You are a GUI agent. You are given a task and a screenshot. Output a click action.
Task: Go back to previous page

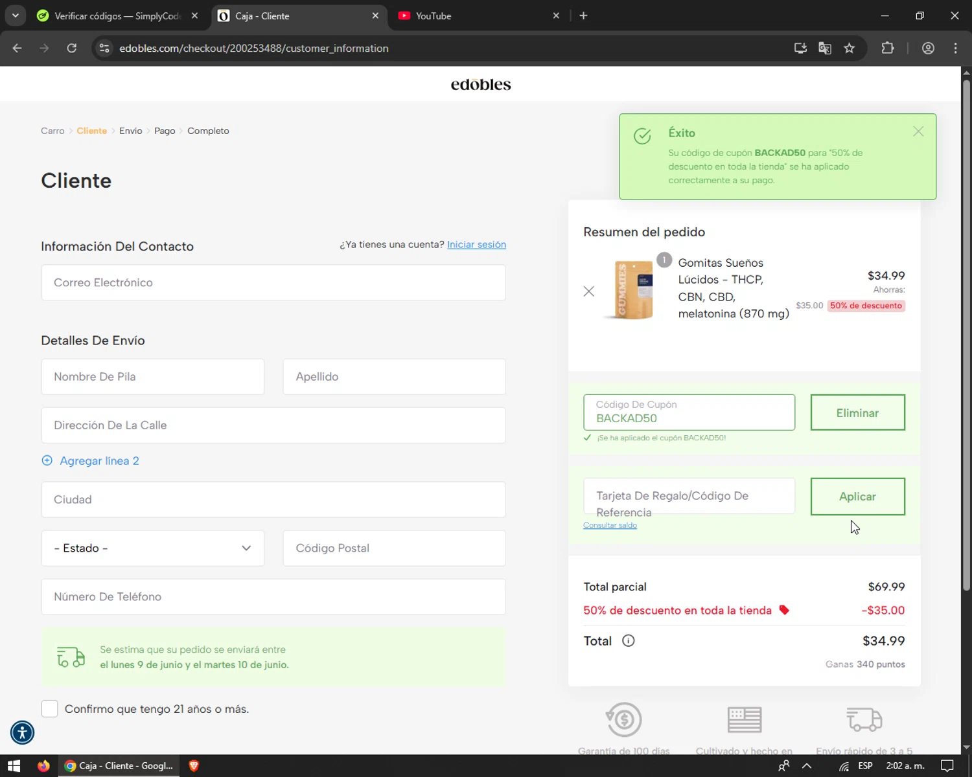click(x=17, y=48)
